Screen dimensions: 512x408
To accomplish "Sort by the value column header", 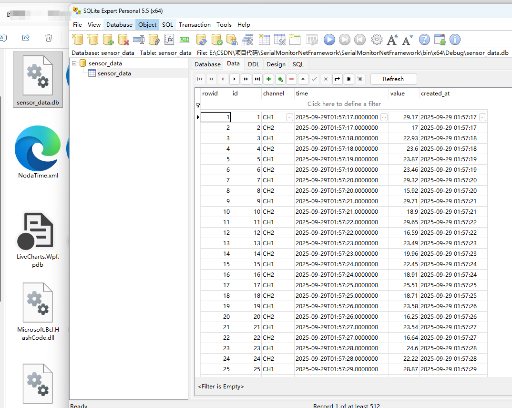I will point(404,93).
